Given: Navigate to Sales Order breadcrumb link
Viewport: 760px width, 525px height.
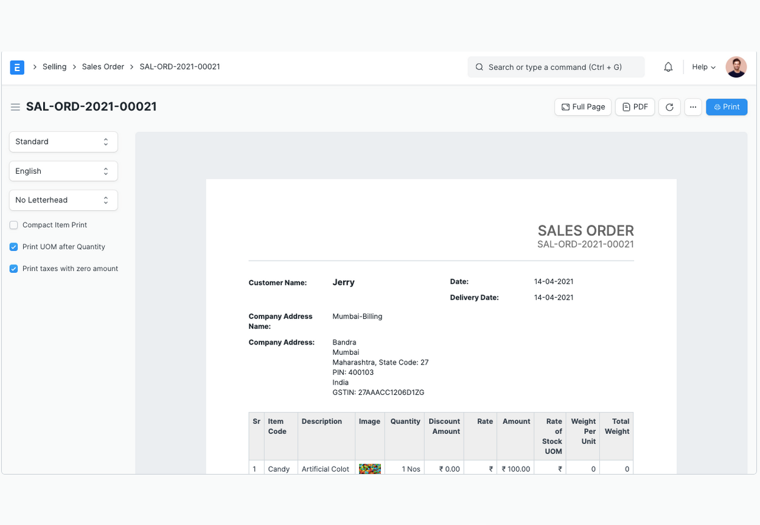Looking at the screenshot, I should [103, 67].
